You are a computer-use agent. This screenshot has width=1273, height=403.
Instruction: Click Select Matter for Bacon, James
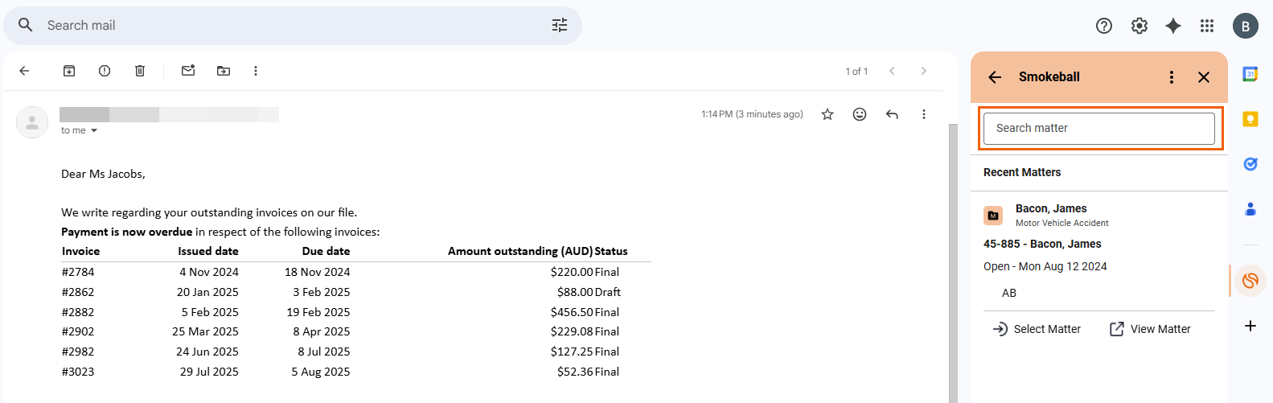pyautogui.click(x=1037, y=329)
